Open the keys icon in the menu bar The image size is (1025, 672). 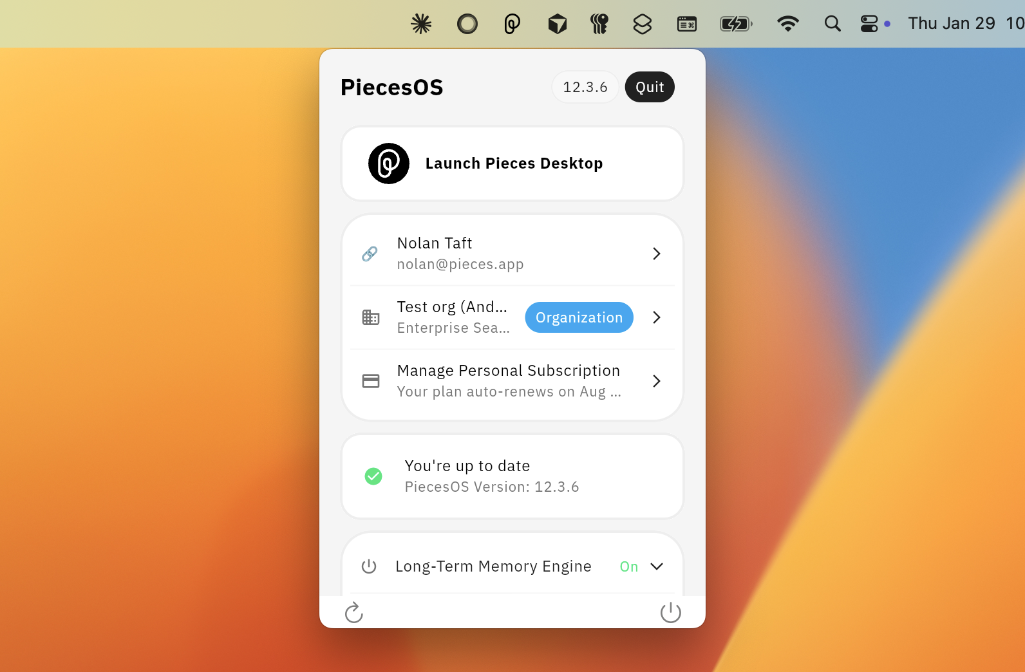599,24
